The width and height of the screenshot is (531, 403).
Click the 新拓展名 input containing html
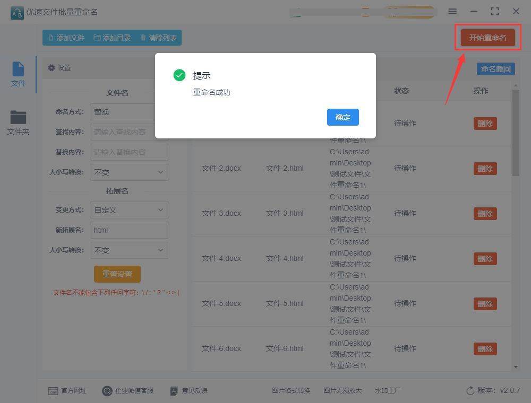129,230
